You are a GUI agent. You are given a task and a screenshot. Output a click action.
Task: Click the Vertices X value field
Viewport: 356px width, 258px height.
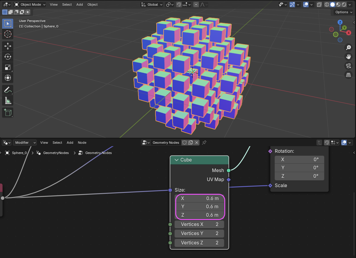199,224
